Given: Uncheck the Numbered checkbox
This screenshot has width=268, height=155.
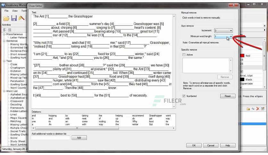Looking at the screenshot, I should tap(184, 96).
